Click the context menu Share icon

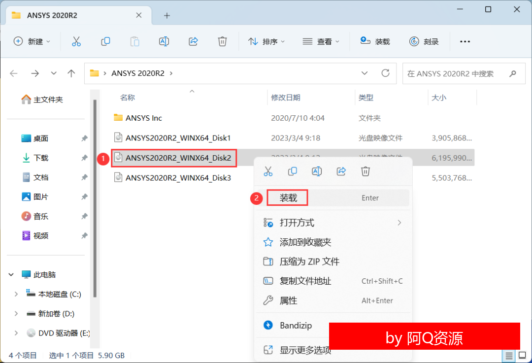coord(341,171)
